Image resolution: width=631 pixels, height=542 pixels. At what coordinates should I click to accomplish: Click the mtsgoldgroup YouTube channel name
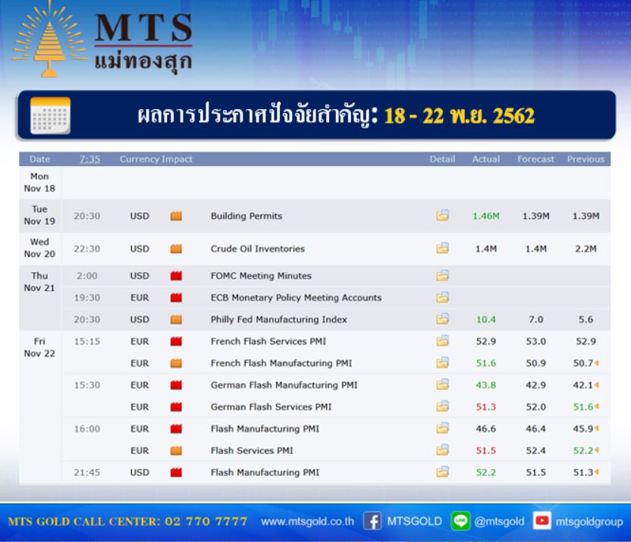point(589,522)
